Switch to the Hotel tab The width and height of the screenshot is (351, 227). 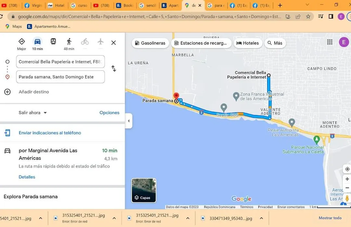point(56,6)
